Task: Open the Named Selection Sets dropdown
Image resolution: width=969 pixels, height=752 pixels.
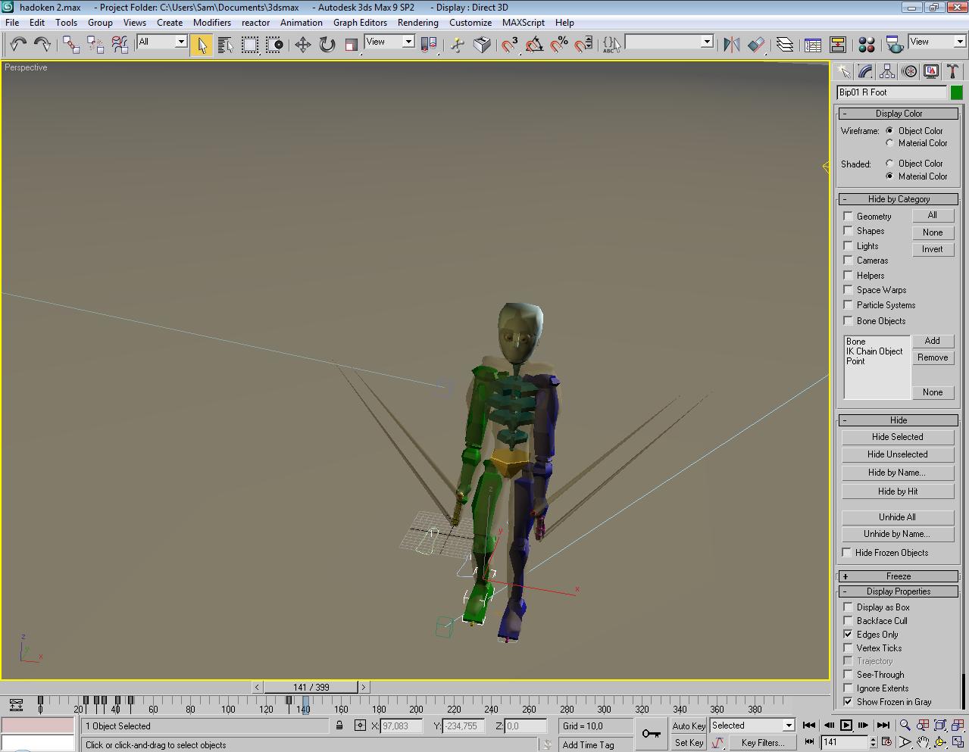Action: (707, 42)
